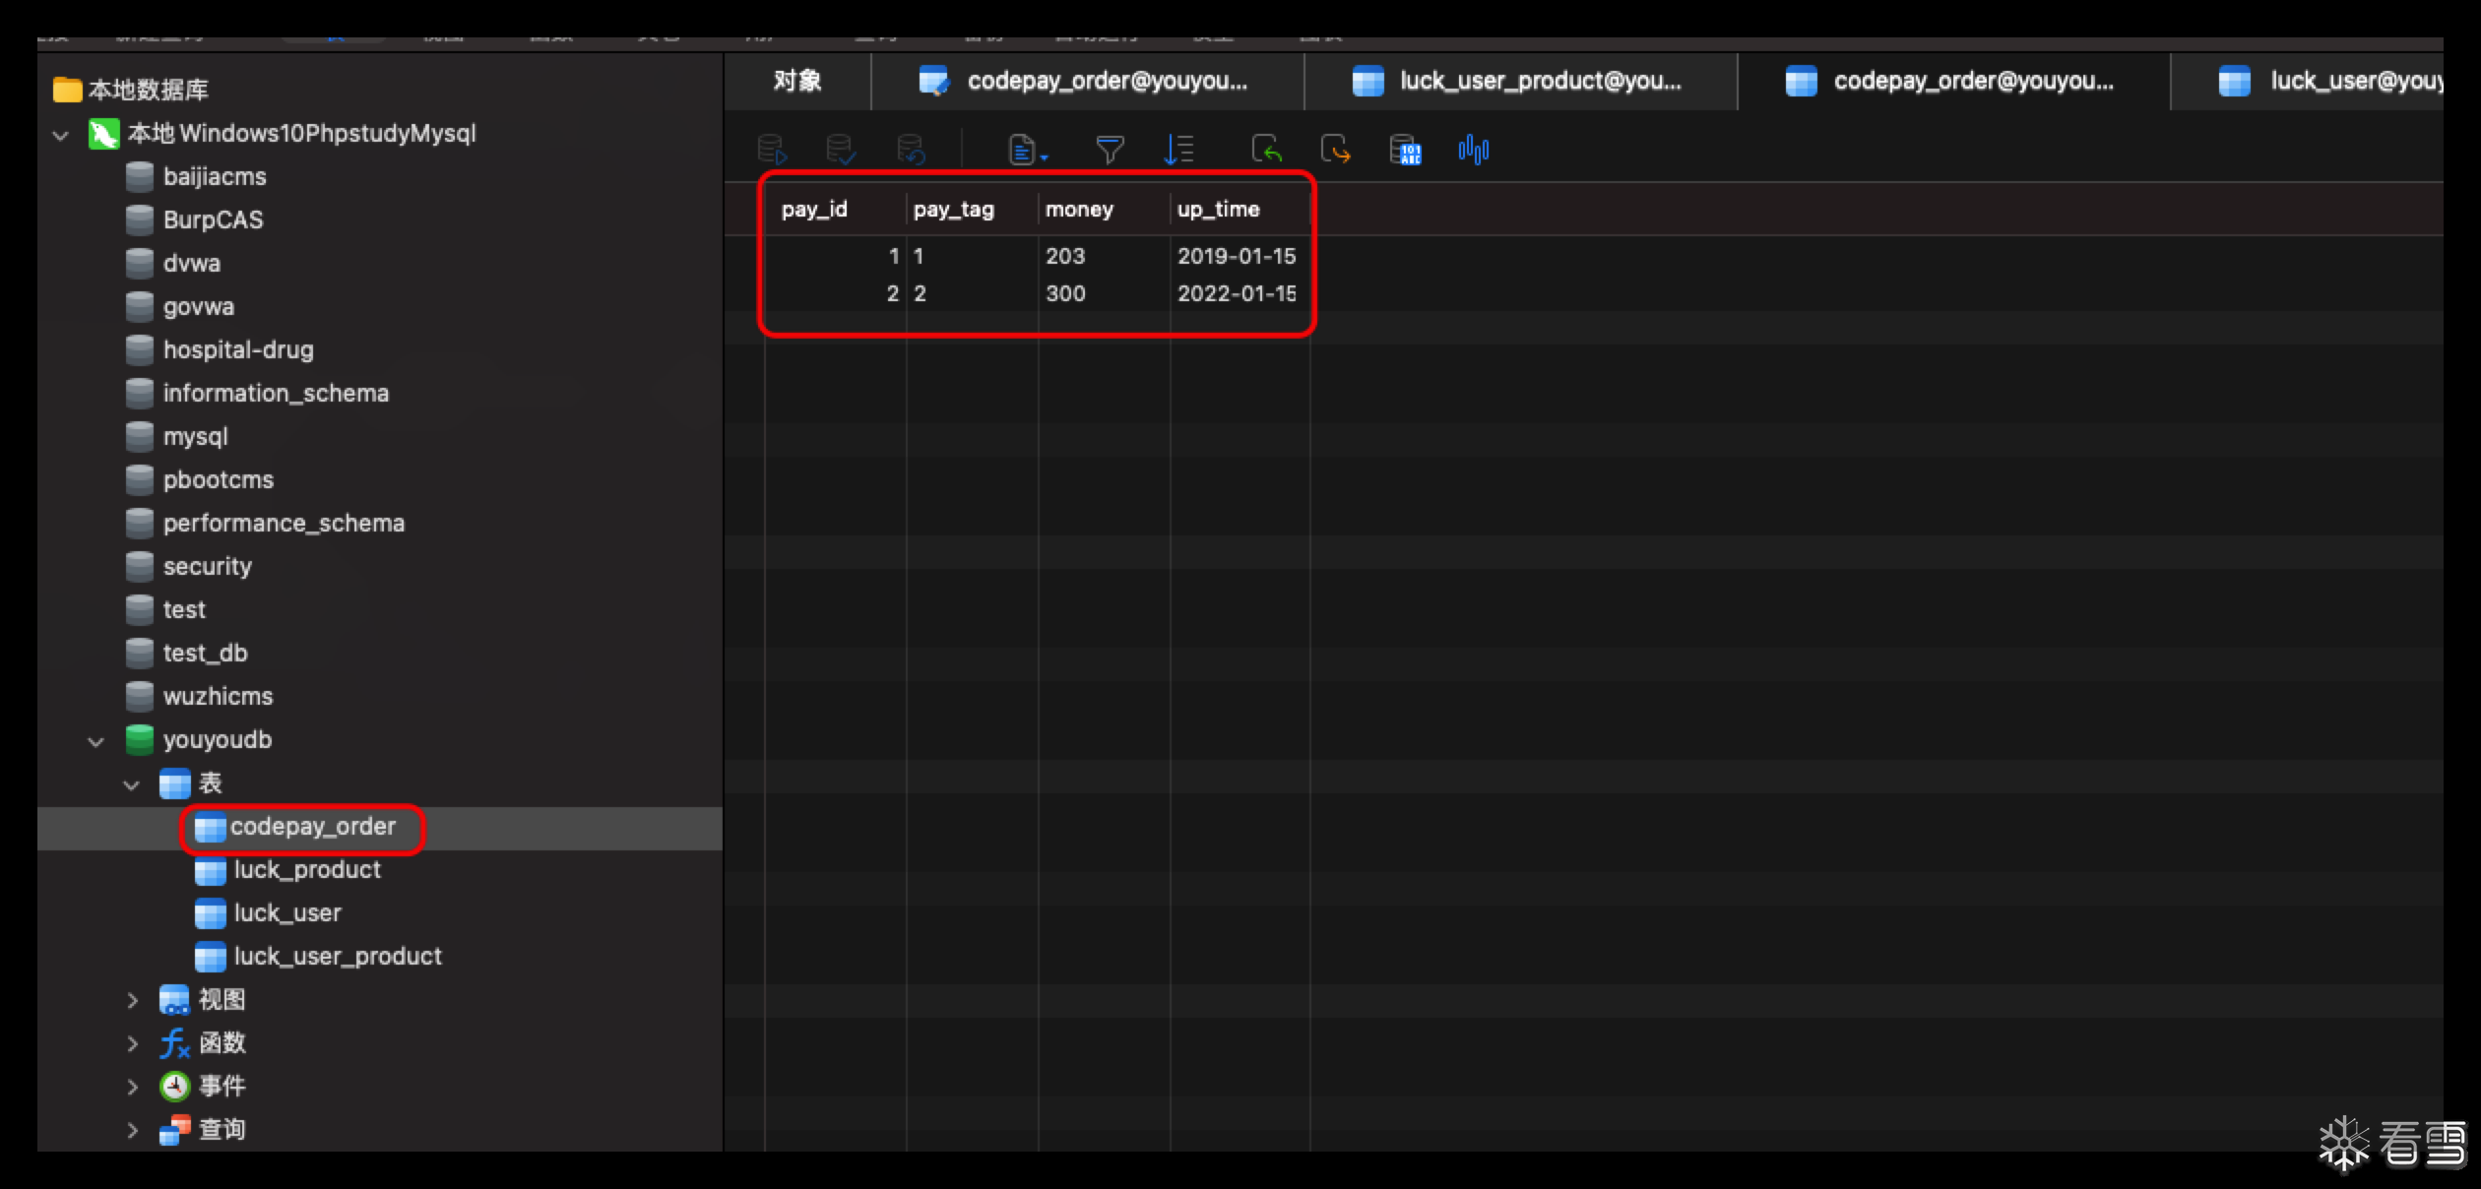Click the up_time column header
2481x1189 pixels.
tap(1240, 209)
